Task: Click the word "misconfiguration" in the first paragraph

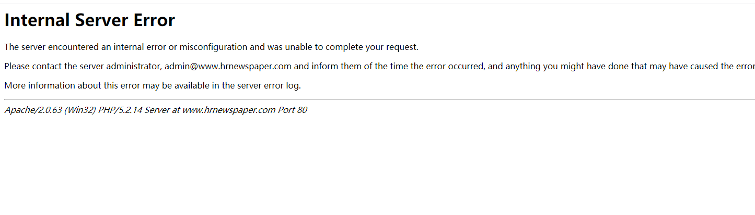Action: pyautogui.click(x=213, y=47)
